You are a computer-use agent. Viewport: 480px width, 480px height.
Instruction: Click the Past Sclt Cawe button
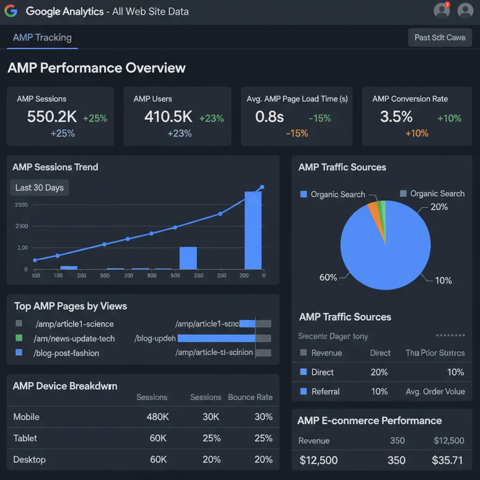coord(440,37)
